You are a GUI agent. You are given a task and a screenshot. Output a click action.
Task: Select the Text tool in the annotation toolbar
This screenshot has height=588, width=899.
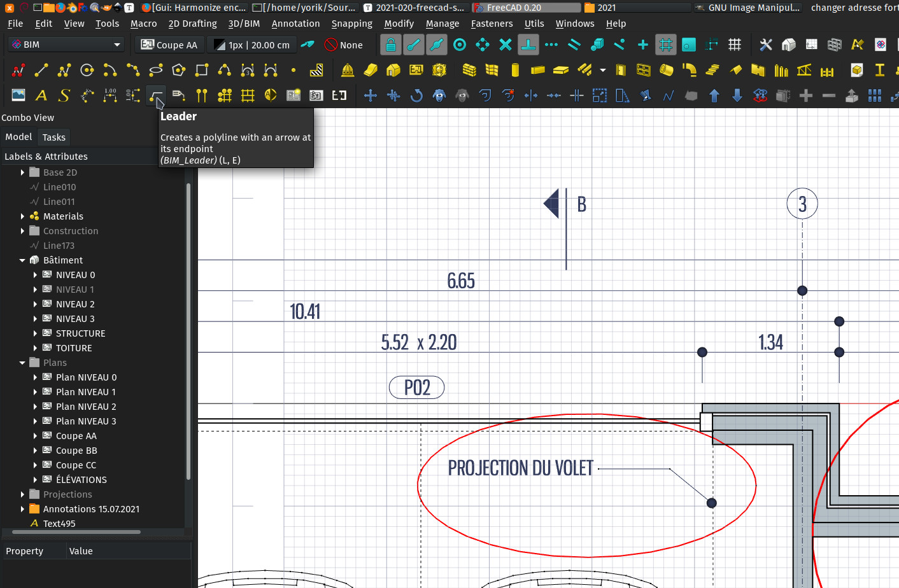[41, 95]
